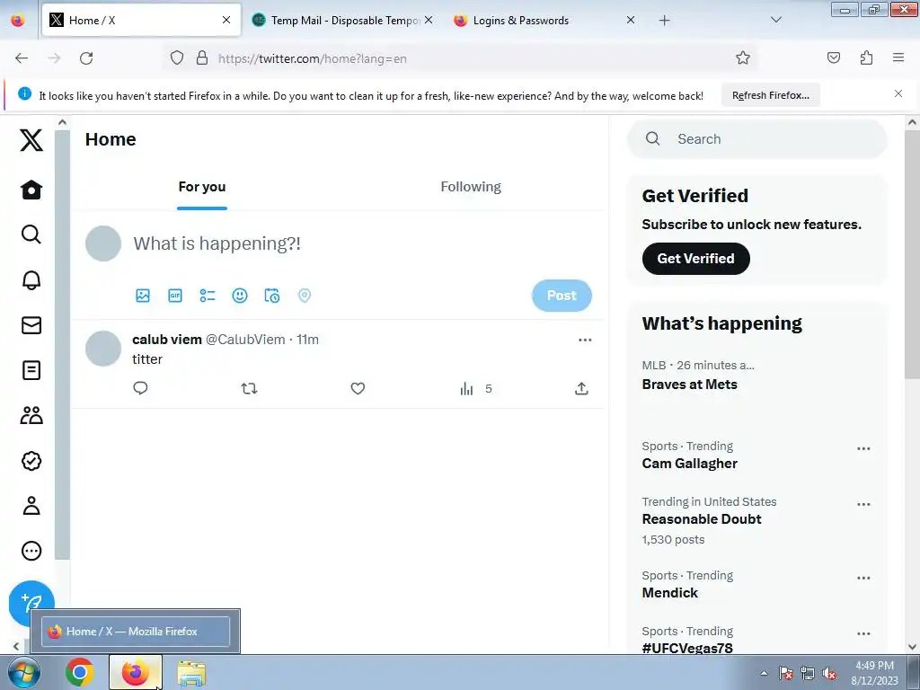Image resolution: width=920 pixels, height=690 pixels.
Task: Click the What is happening text field
Action: click(x=217, y=243)
